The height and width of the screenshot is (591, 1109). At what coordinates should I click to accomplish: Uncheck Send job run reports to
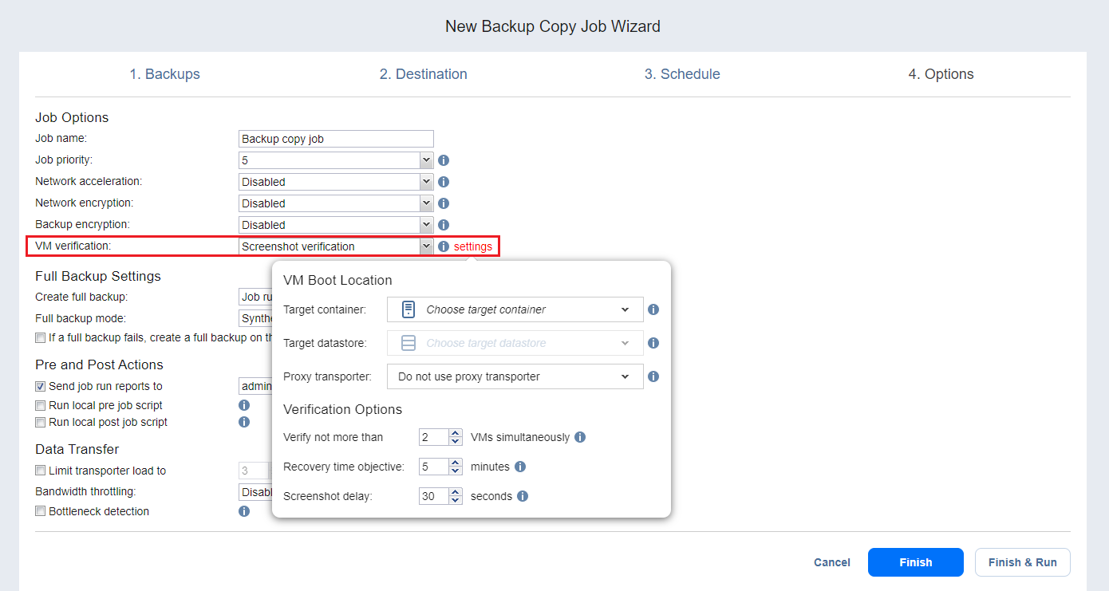point(41,386)
